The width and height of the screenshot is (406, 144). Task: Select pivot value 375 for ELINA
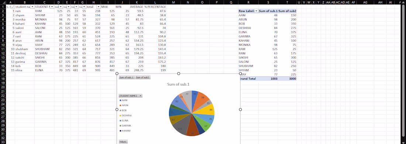click(x=287, y=32)
